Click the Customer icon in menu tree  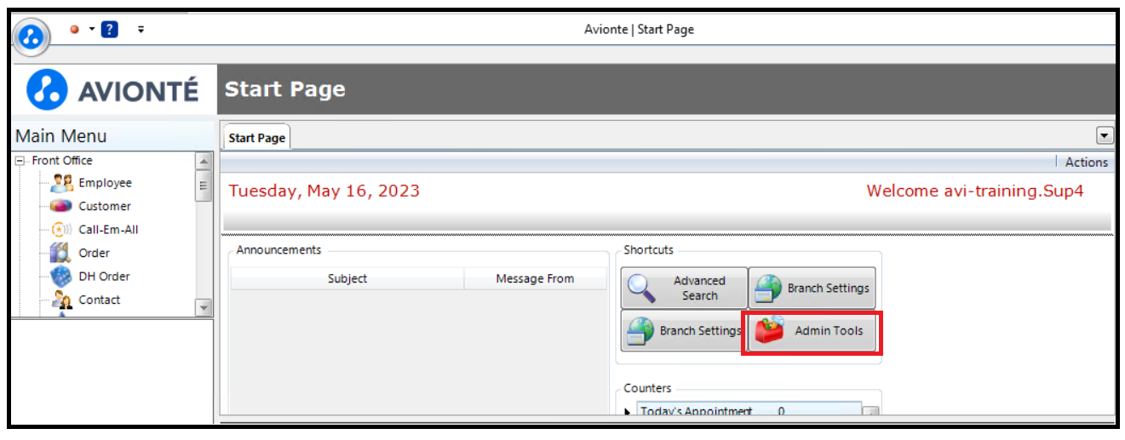pos(61,206)
